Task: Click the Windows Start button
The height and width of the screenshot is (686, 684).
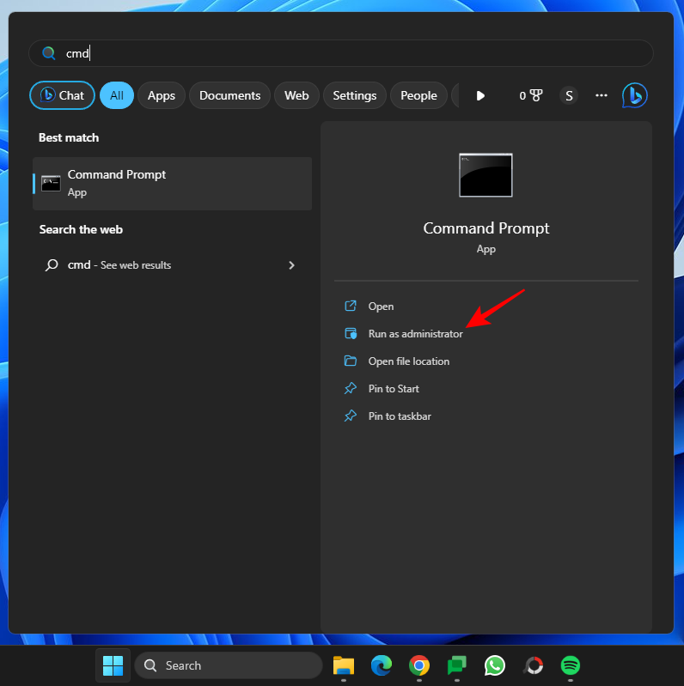Action: 113,665
